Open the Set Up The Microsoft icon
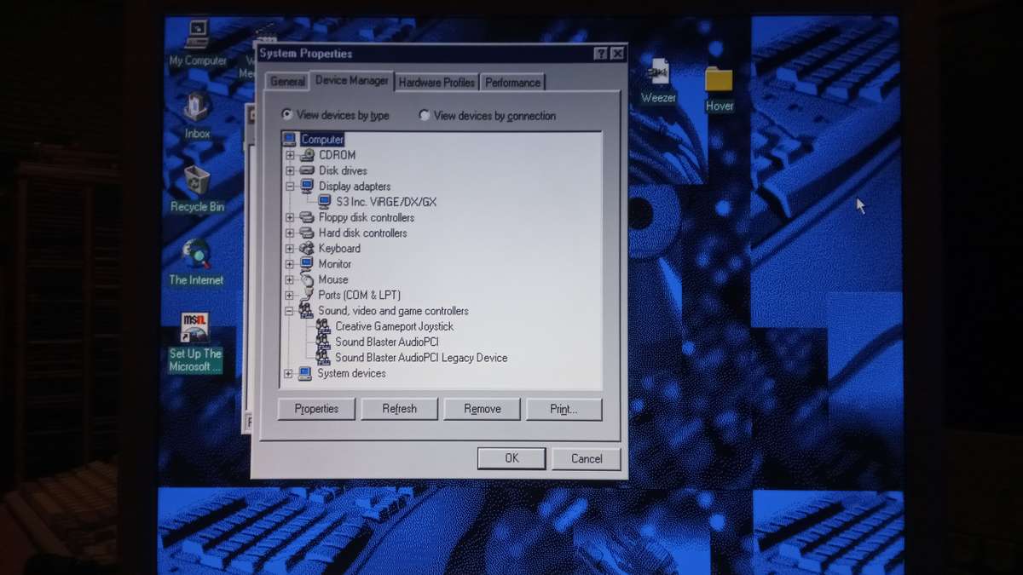Viewport: 1023px width, 575px height. 196,330
